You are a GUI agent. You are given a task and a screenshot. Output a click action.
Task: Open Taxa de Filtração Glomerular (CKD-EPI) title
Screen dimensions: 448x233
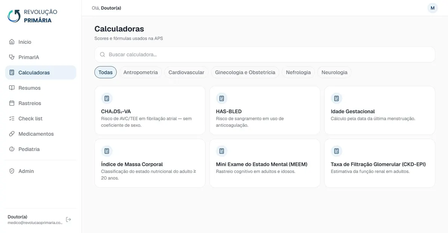tap(378, 164)
